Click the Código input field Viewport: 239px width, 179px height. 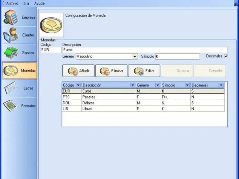tap(51, 50)
